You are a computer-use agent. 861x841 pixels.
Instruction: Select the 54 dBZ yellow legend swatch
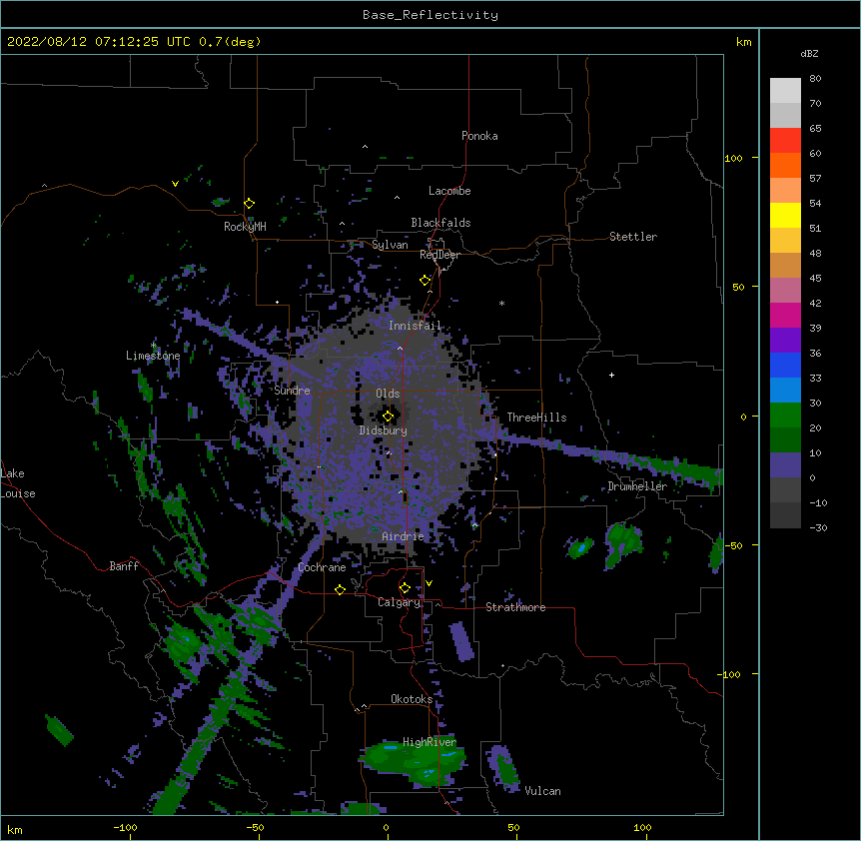[x=785, y=215]
